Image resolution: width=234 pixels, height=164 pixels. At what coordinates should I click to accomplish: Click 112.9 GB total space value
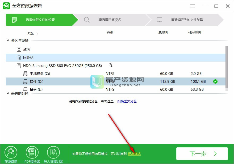(x=168, y=81)
